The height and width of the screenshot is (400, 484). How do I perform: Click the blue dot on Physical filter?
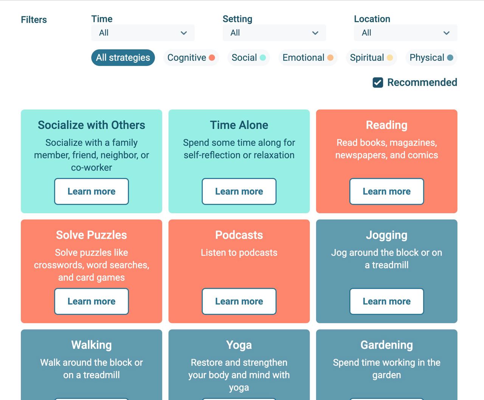[x=450, y=58]
